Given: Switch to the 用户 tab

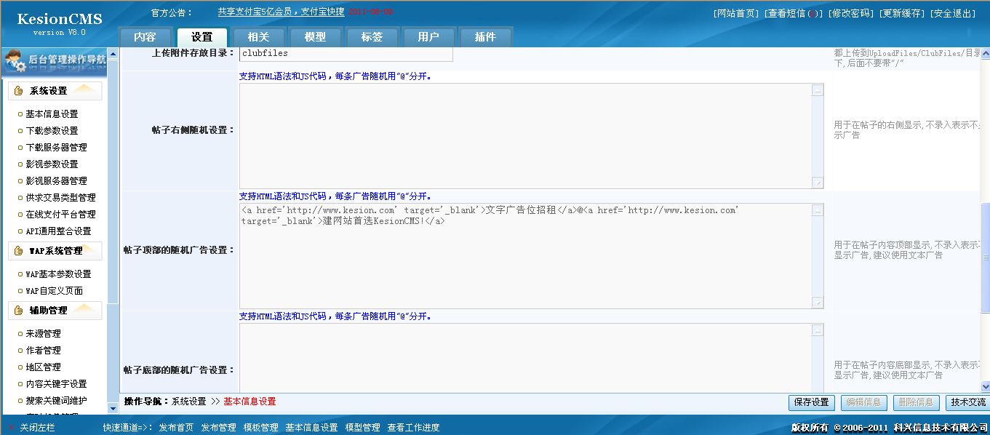Looking at the screenshot, I should click(x=428, y=37).
